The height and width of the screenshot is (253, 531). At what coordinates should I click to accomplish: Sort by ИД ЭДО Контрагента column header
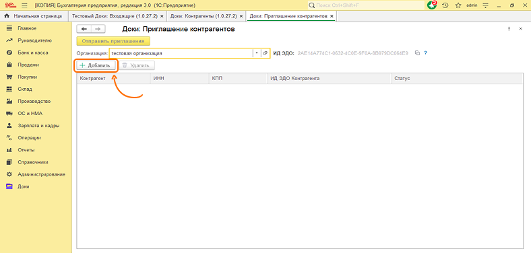[x=329, y=79]
